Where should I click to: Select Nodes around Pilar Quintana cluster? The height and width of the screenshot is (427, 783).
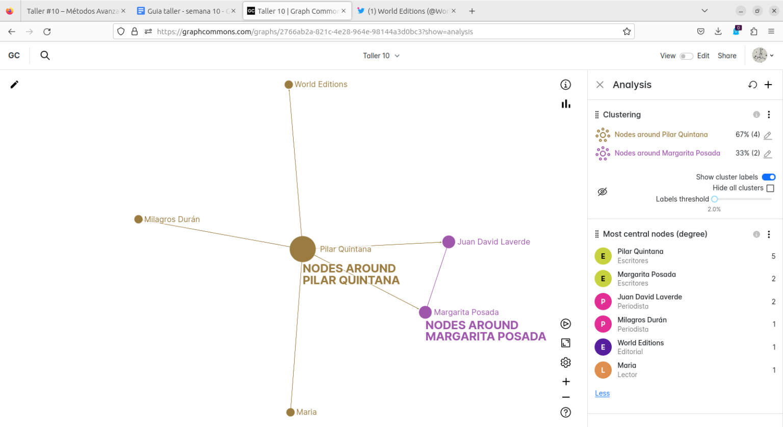(x=661, y=135)
